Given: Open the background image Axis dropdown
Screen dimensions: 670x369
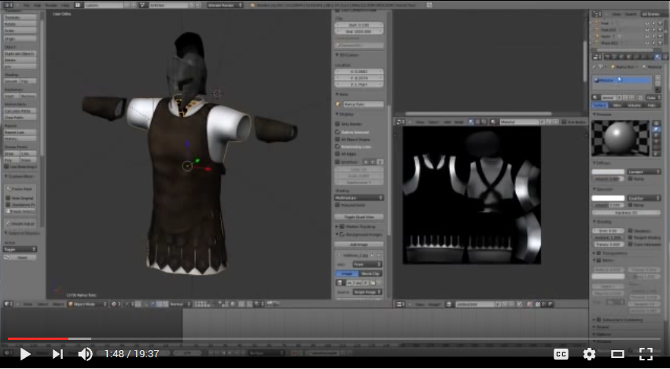Looking at the screenshot, I should point(367,265).
